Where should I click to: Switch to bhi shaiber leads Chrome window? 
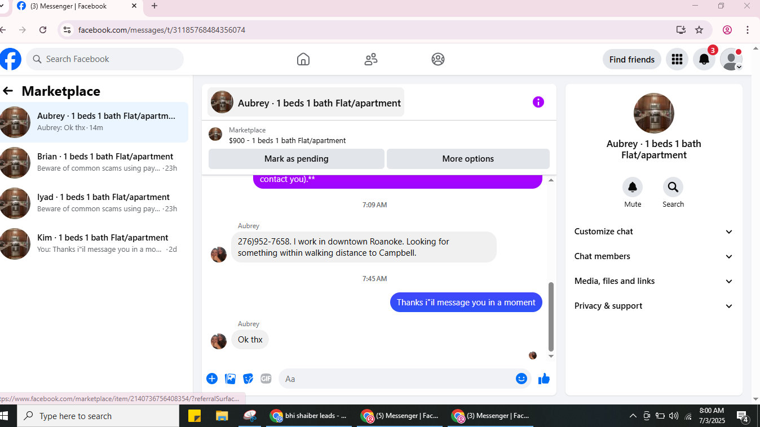point(309,416)
